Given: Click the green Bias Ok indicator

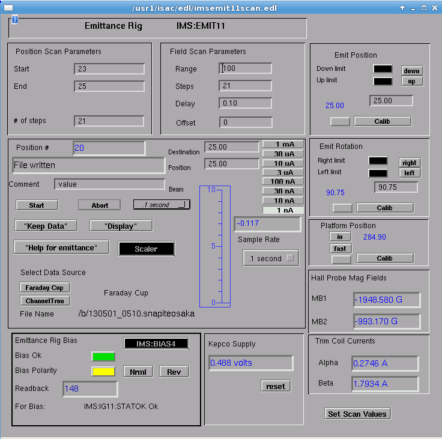Looking at the screenshot, I should 103,356.
